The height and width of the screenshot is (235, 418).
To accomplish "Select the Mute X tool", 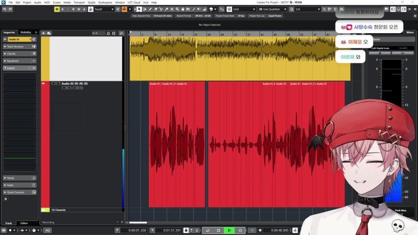I will (x=172, y=9).
